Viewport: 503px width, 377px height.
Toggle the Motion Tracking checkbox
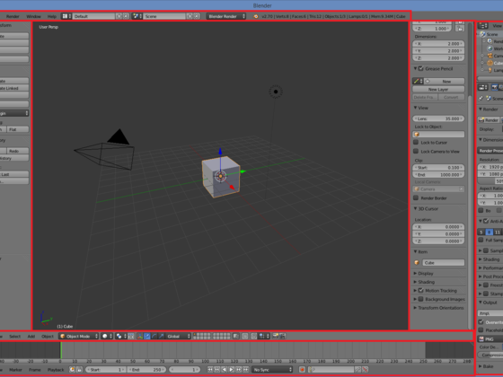click(x=421, y=290)
